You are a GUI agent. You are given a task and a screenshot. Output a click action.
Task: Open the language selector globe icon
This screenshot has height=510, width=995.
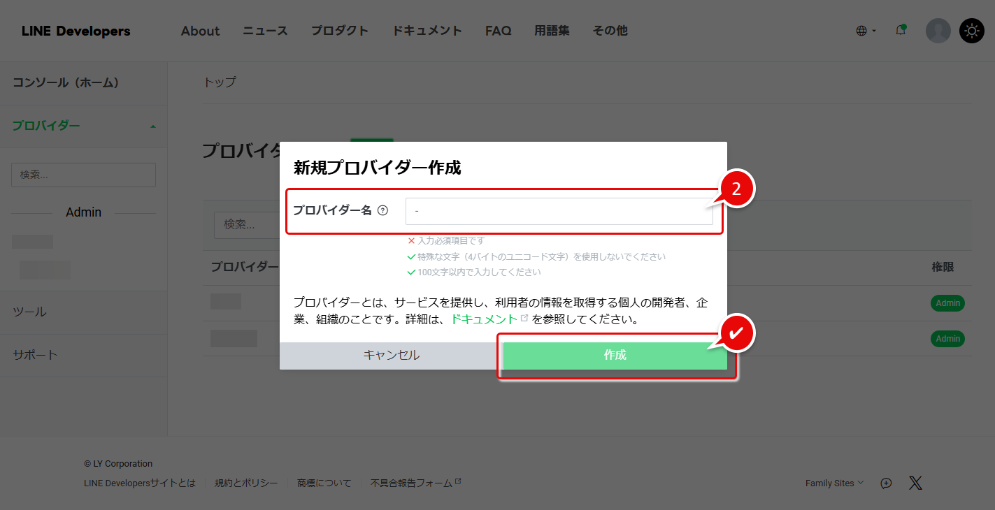click(x=863, y=31)
